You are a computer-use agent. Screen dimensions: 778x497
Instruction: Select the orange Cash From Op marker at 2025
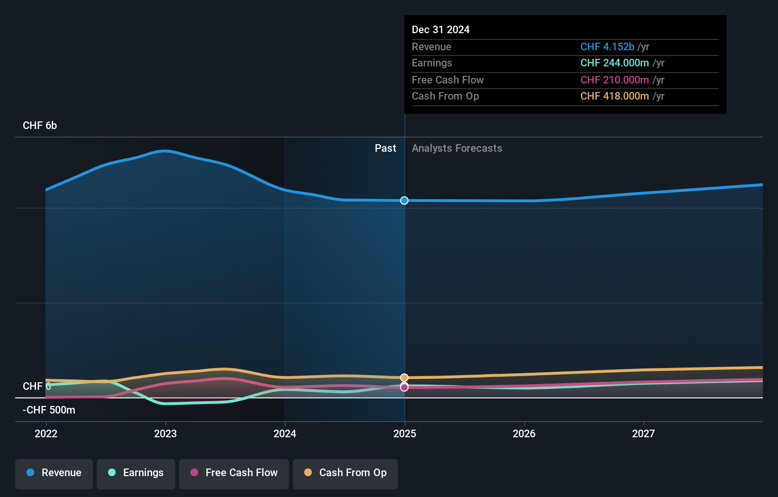tap(404, 377)
